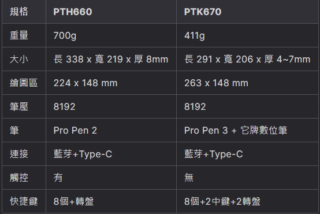The width and height of the screenshot is (320, 214).
Task: Click the PTH660 column header
Action: tap(111, 12)
